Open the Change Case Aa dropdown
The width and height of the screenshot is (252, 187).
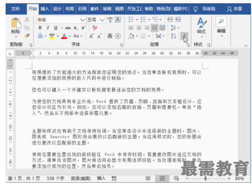pos(78,36)
